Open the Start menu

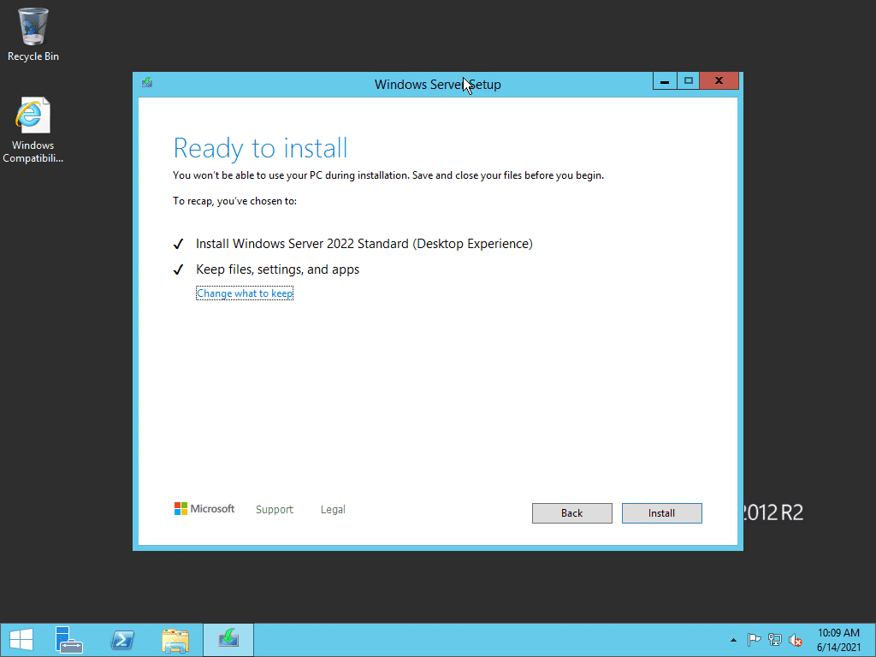tap(20, 639)
